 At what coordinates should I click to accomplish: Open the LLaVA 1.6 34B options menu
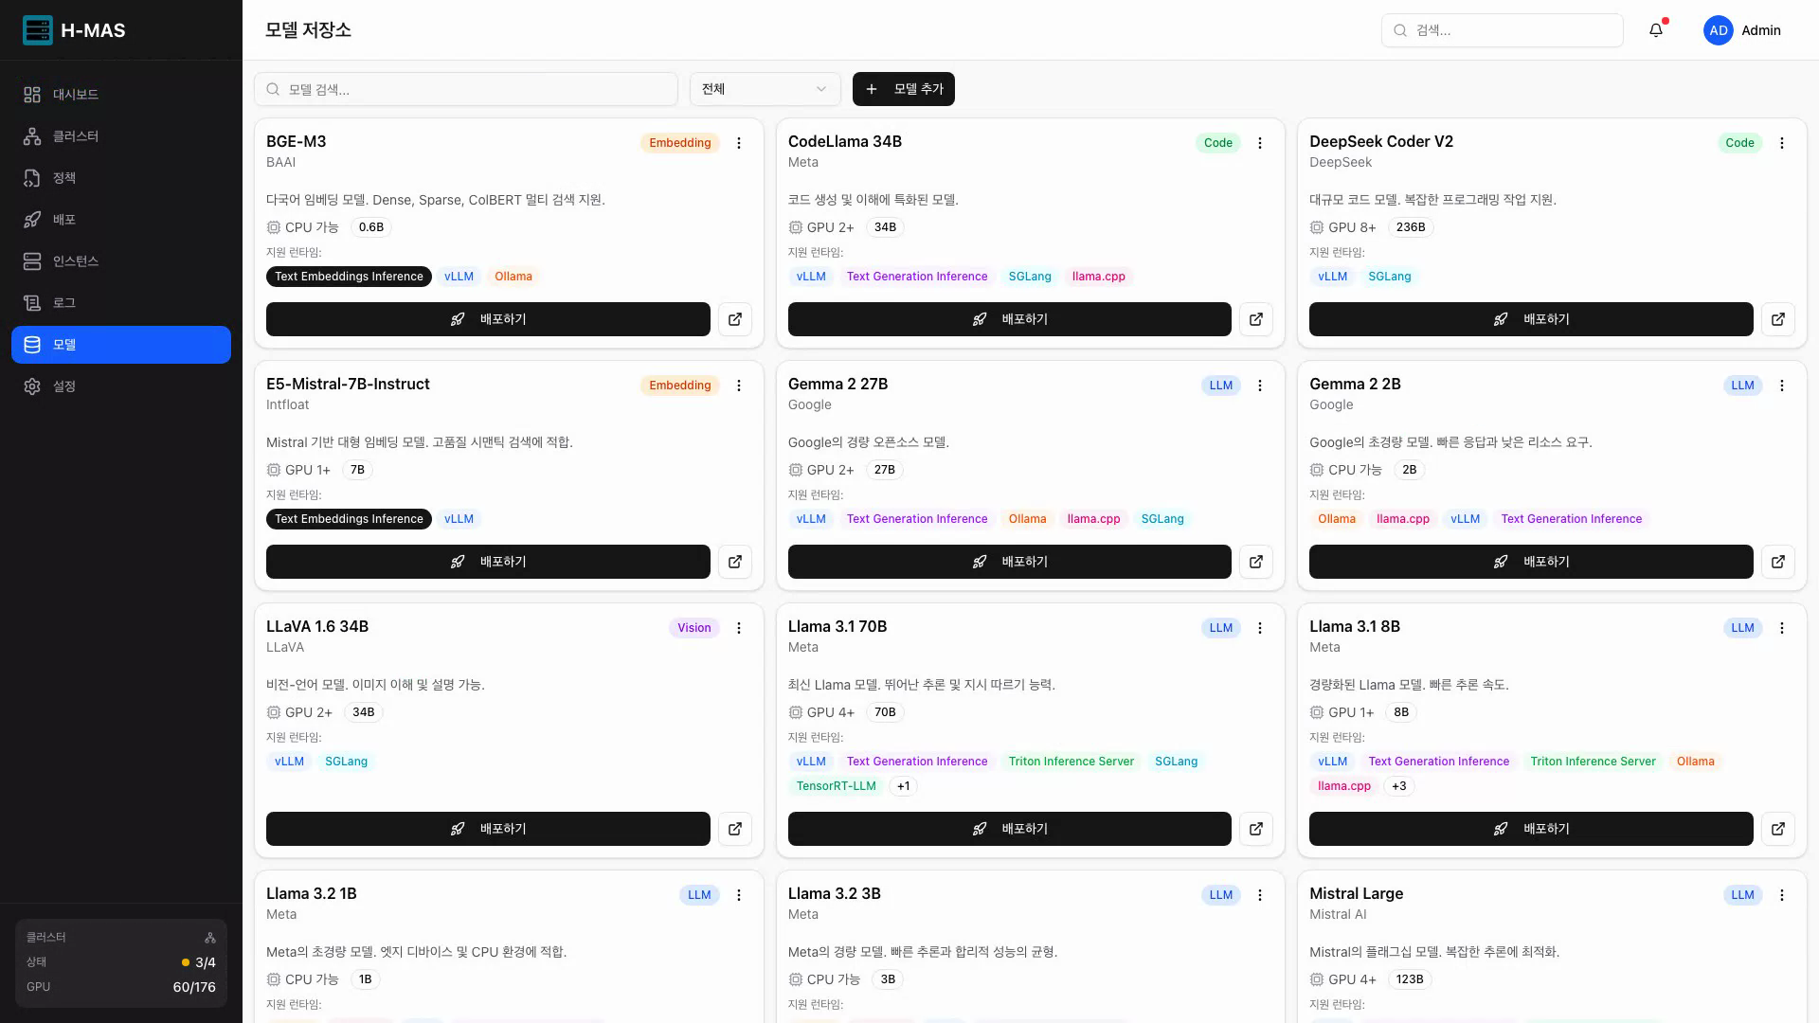739,628
